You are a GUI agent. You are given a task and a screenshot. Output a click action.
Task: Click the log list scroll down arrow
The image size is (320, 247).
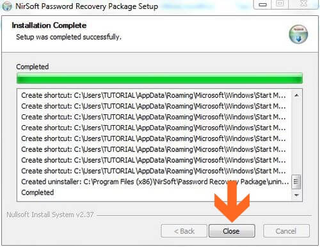(x=296, y=195)
